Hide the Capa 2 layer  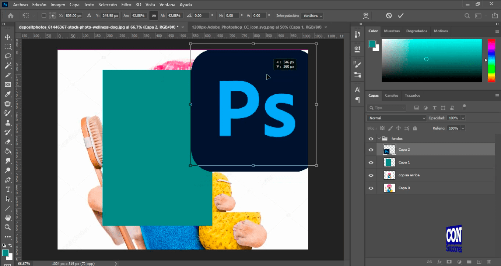(371, 150)
